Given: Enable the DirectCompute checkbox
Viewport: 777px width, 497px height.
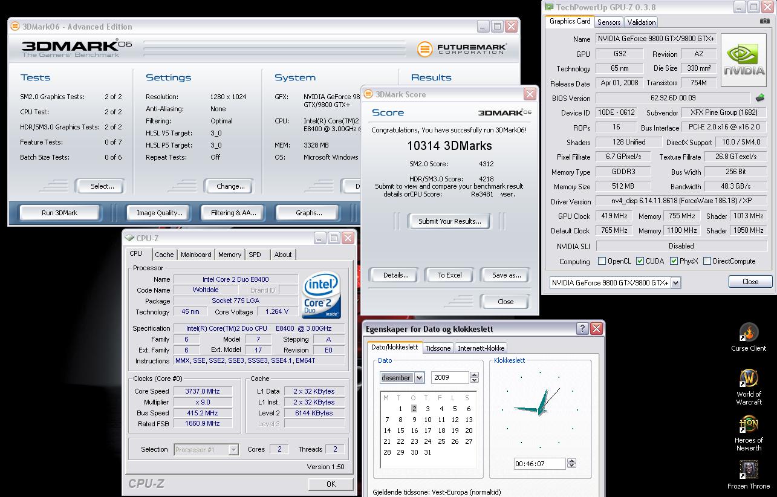Looking at the screenshot, I should click(x=706, y=261).
